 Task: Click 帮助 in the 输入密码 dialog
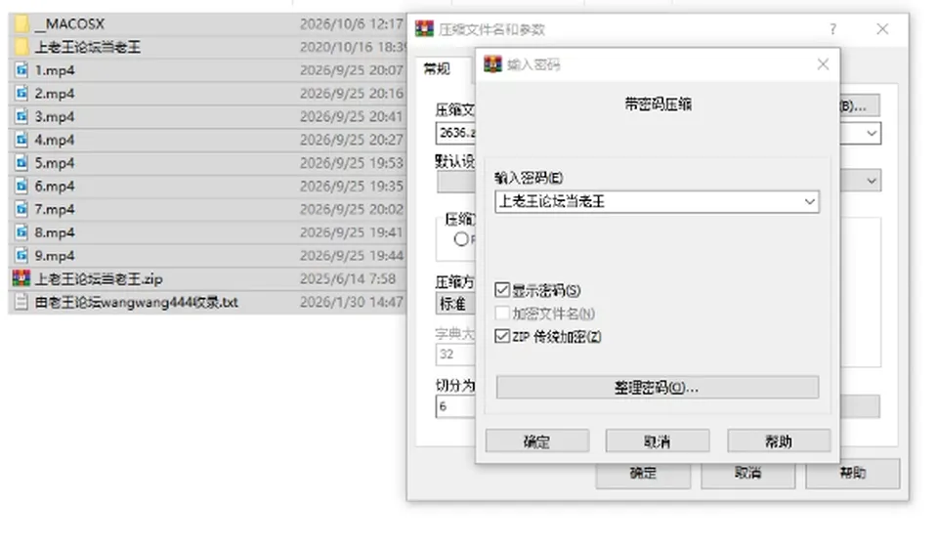pos(779,441)
